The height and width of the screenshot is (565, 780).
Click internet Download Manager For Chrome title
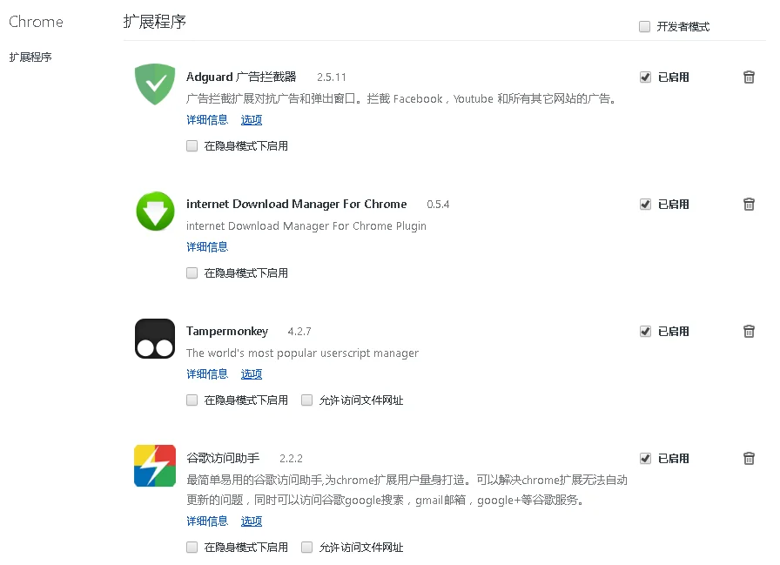[x=297, y=205]
